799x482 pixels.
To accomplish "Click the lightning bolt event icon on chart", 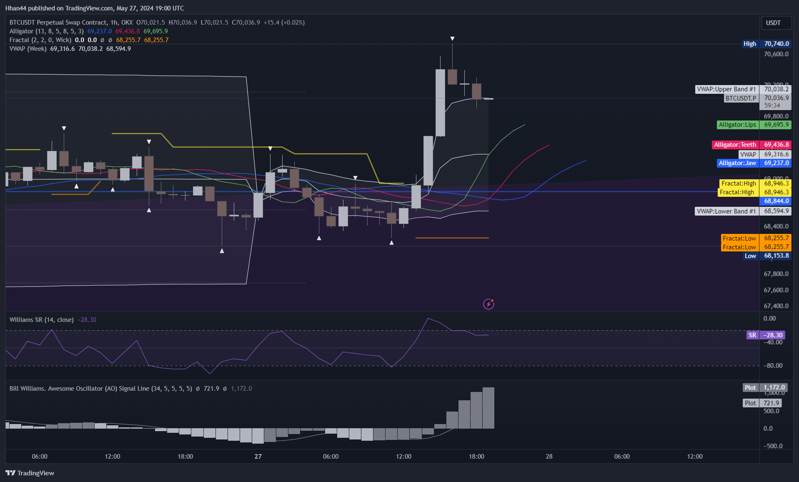I will click(x=488, y=304).
